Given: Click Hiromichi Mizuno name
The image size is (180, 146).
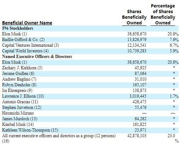Looking at the screenshot, I should [18, 113].
